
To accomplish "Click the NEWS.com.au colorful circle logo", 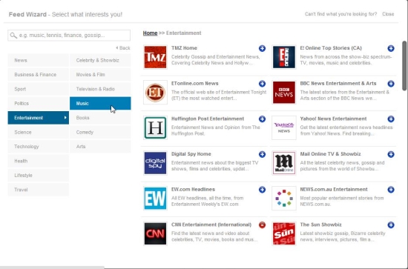I will pos(284,199).
